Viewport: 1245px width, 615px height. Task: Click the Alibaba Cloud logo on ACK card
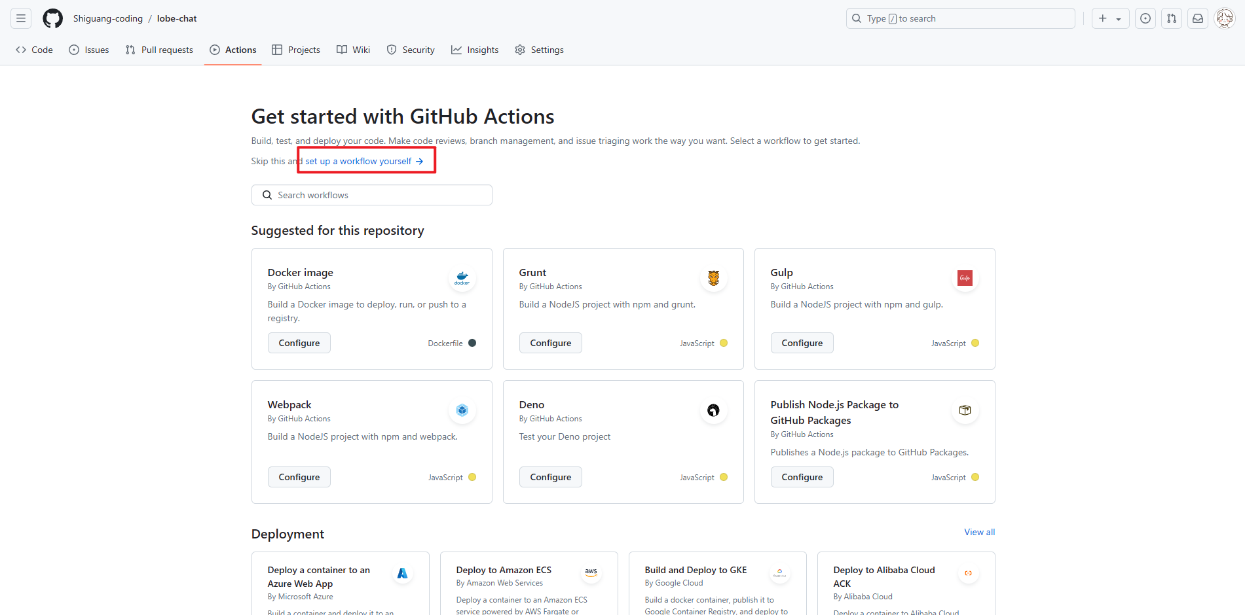point(968,573)
